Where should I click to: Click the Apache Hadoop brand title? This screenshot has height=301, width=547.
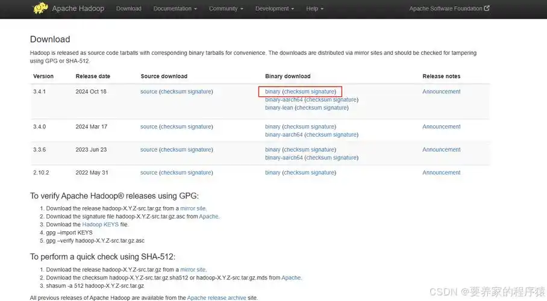78,8
